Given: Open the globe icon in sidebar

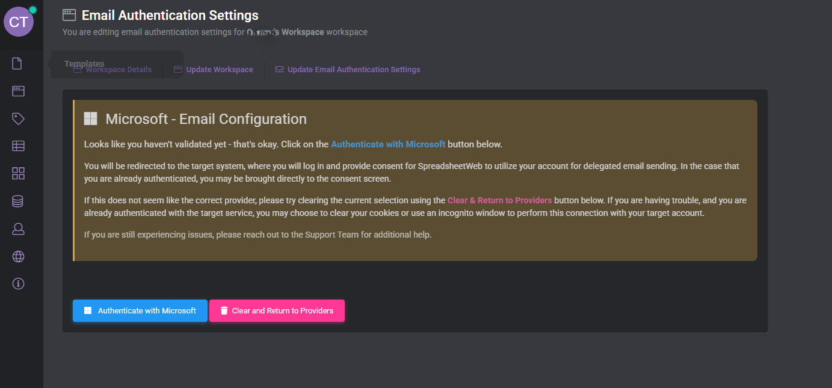Looking at the screenshot, I should tap(18, 256).
